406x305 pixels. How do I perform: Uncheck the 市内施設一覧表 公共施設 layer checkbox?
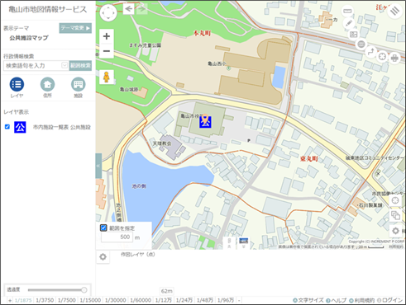pos(7,127)
